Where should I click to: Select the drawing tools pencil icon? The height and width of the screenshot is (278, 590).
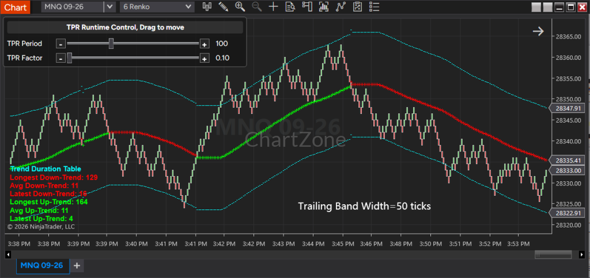[x=224, y=6]
